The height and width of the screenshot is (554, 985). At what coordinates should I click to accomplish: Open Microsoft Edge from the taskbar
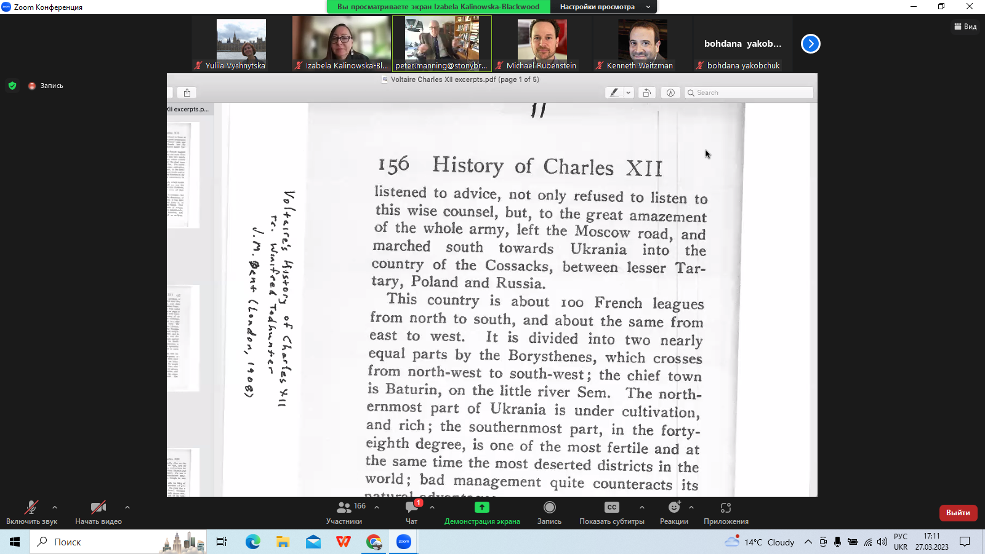(x=253, y=542)
